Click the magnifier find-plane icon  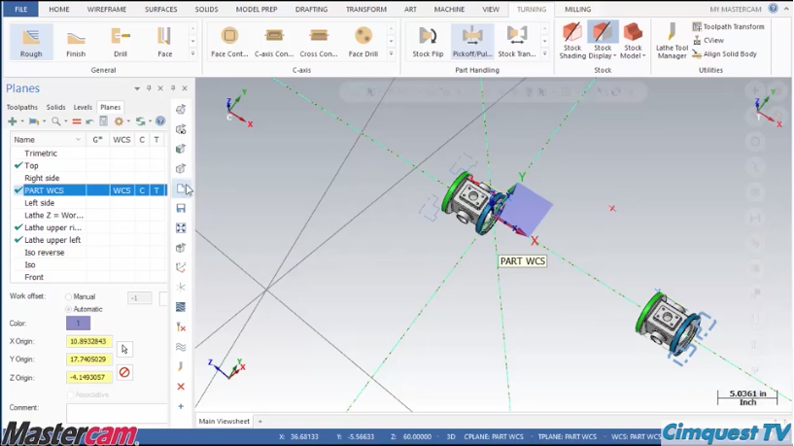(56, 121)
